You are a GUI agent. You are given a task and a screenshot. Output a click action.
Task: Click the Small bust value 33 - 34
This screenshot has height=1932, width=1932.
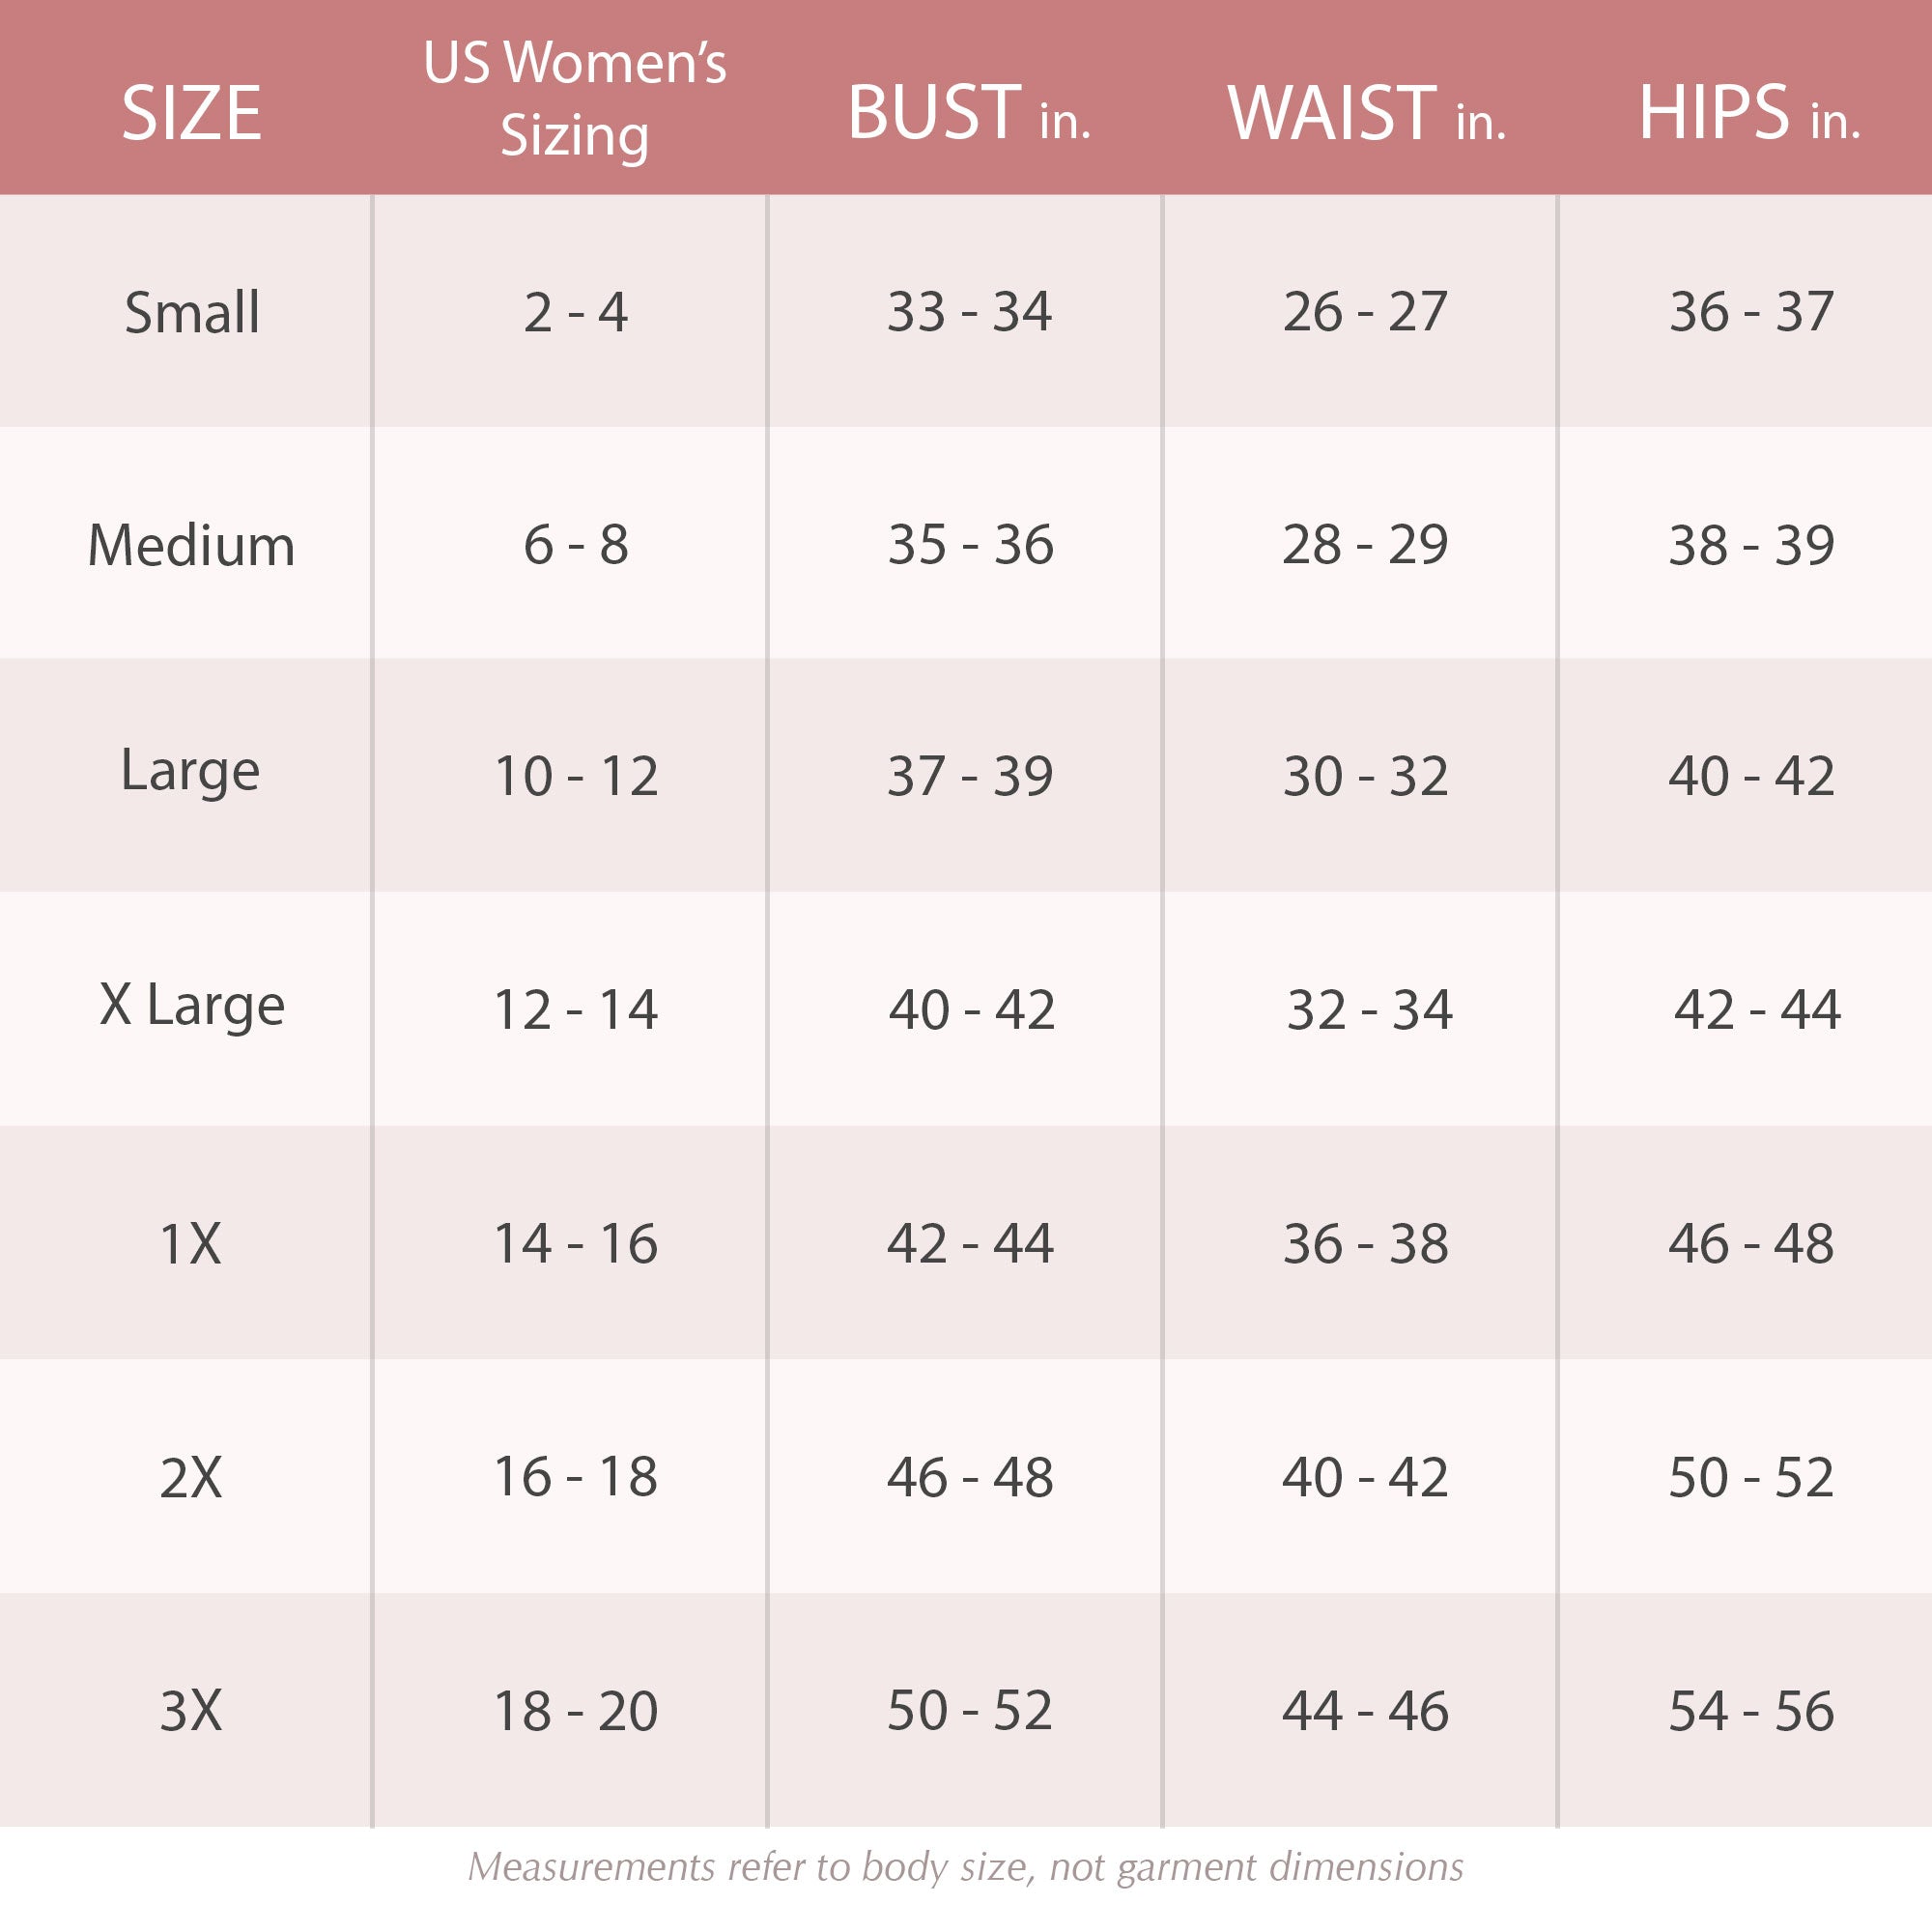click(969, 312)
